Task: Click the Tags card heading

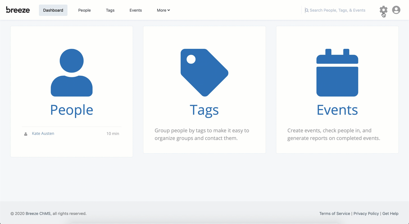Action: pos(204,110)
